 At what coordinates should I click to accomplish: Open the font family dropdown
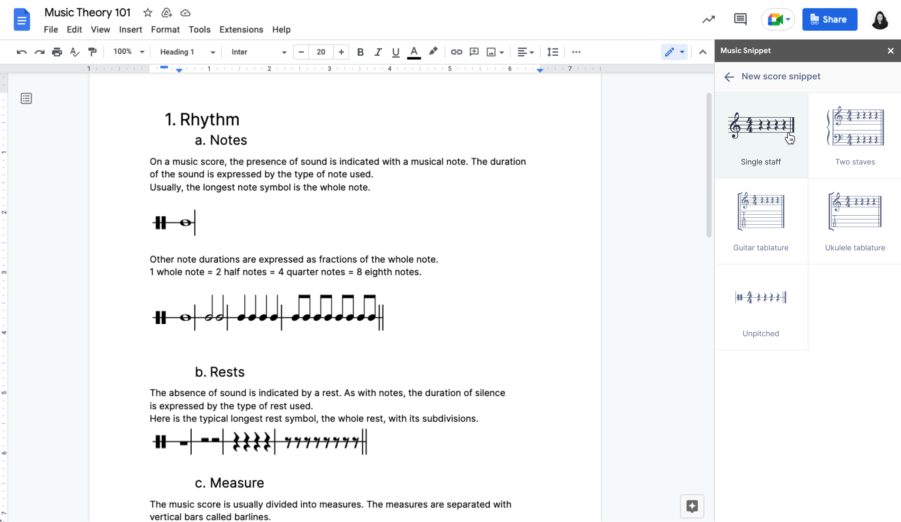[x=257, y=52]
